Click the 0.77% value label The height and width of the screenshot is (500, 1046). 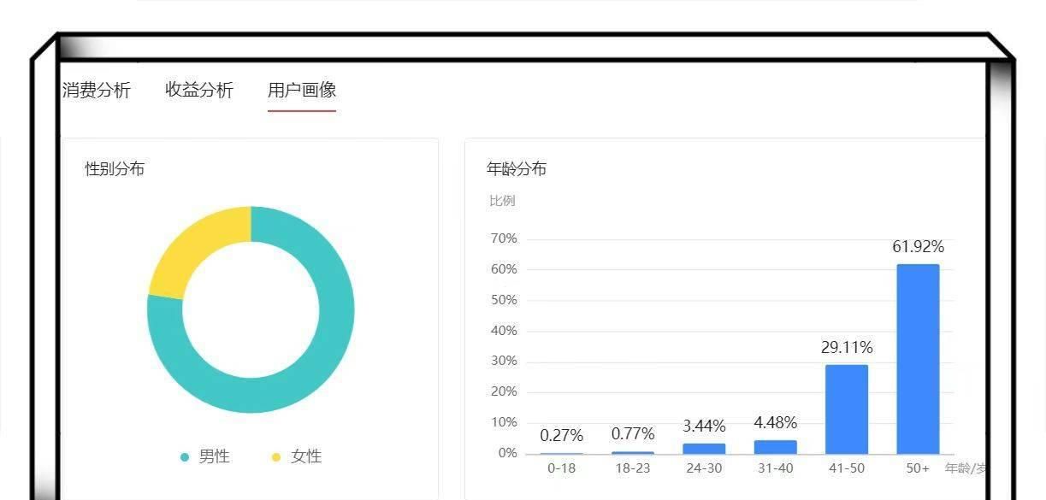[x=632, y=434]
